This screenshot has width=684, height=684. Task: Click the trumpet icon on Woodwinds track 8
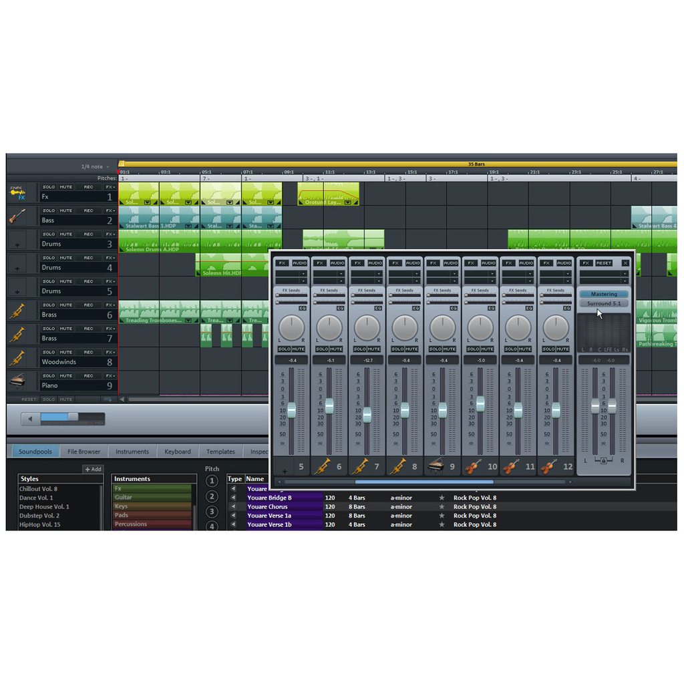pyautogui.click(x=17, y=357)
